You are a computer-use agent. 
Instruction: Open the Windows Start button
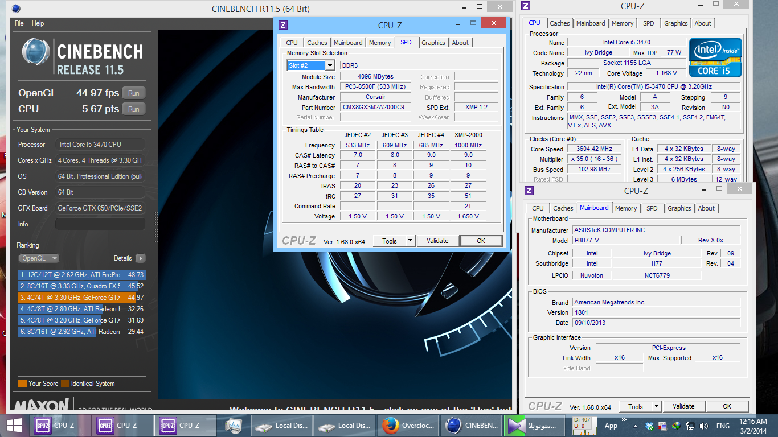(14, 425)
